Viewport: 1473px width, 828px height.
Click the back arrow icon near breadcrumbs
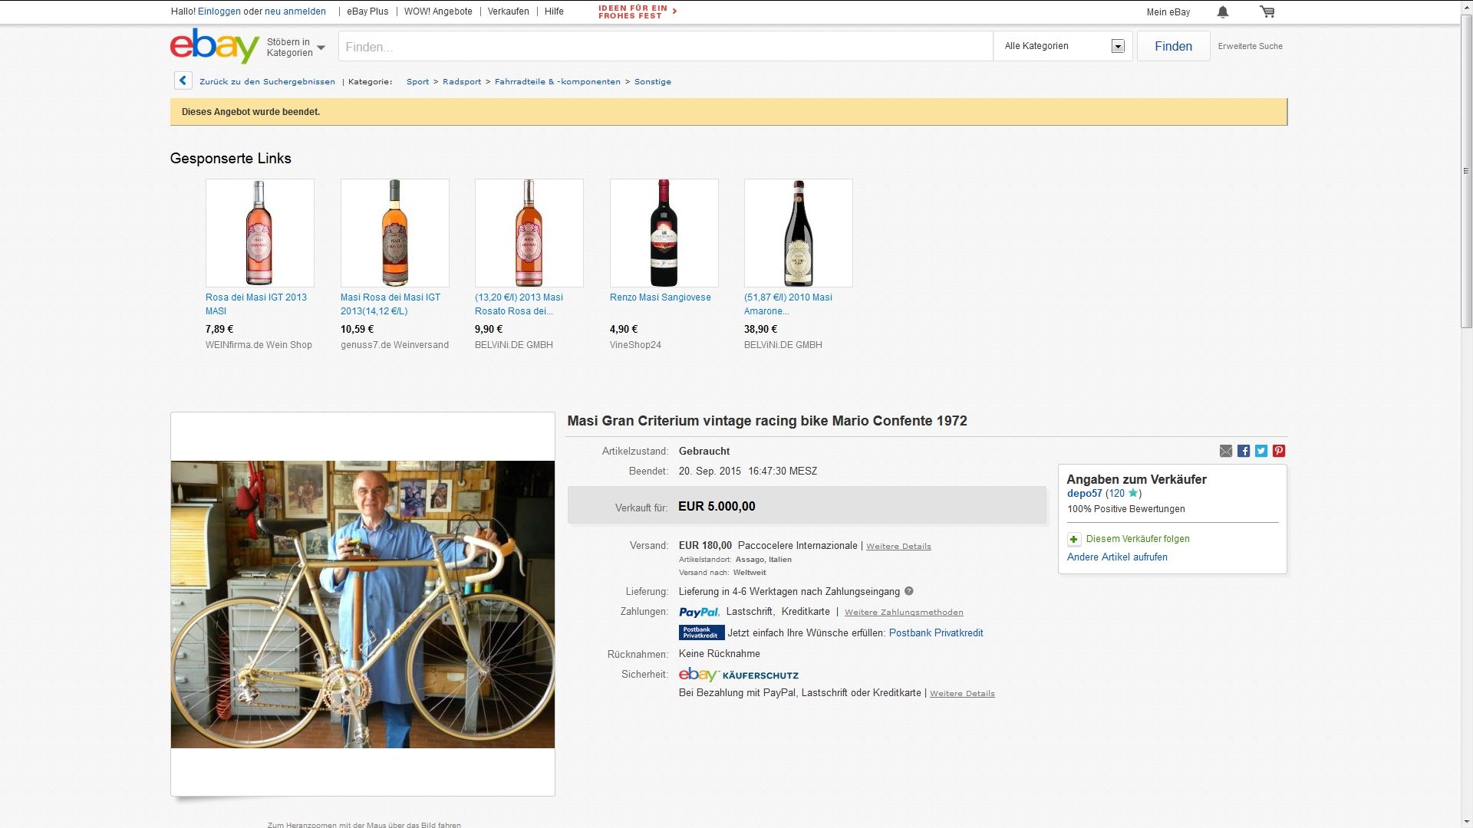pos(183,80)
